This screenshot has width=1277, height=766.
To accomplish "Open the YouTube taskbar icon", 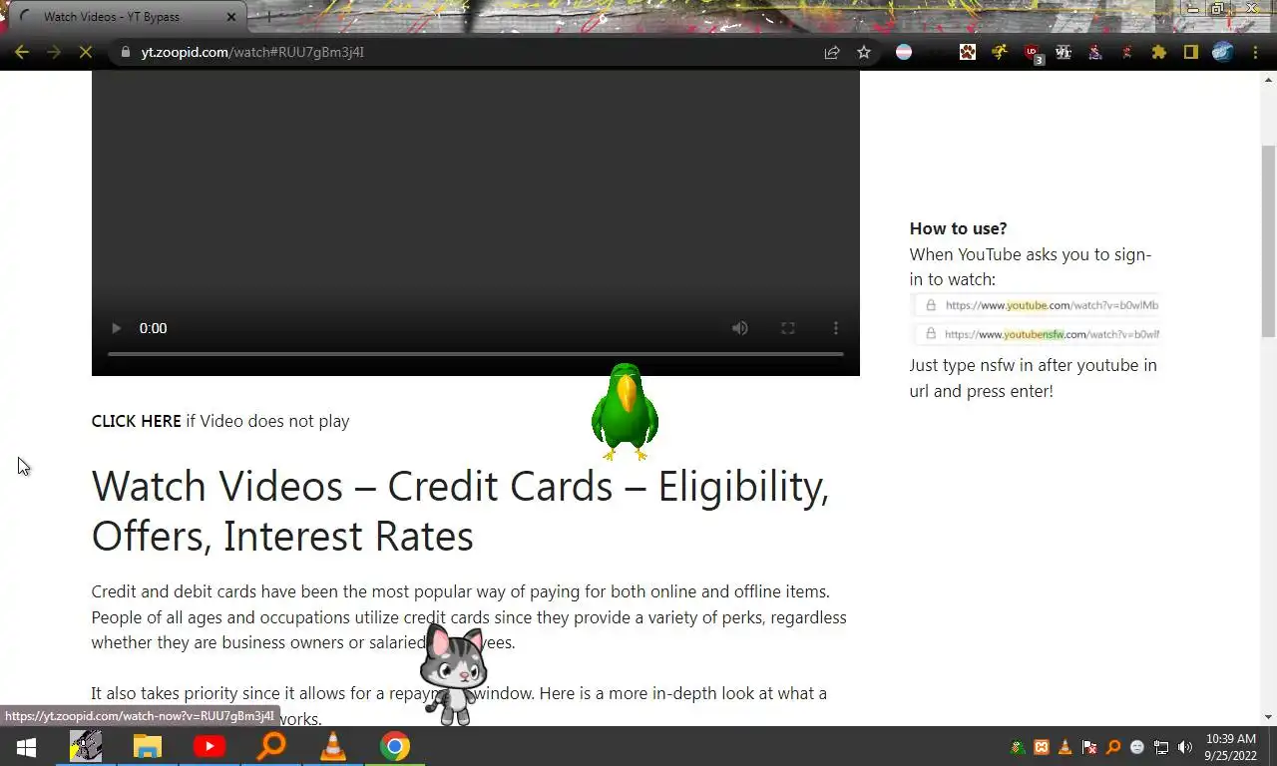I will point(210,746).
